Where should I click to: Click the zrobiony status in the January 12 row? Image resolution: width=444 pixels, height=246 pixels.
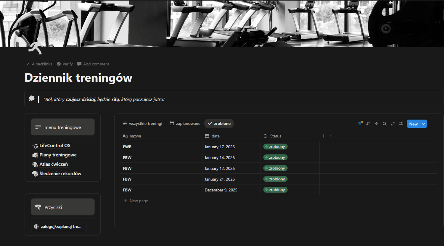click(275, 168)
